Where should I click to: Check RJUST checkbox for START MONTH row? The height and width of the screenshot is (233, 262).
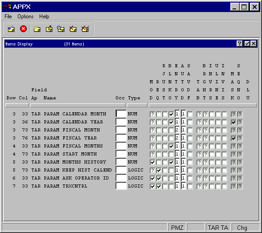(165, 154)
